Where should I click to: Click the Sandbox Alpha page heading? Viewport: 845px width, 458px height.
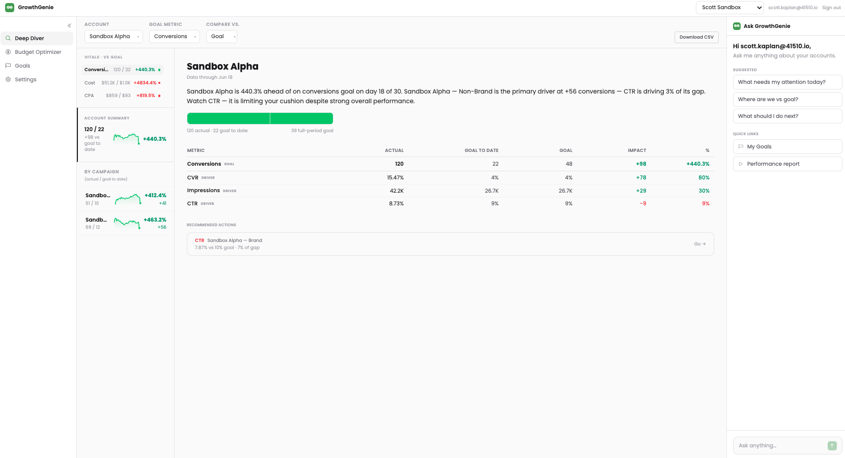pos(222,67)
